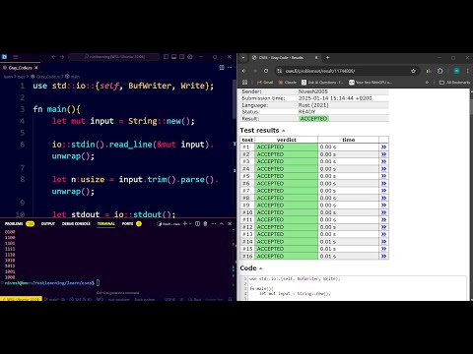Image resolution: width=473 pixels, height=354 pixels.
Task: Click the Gray_Code.rs file in the breadcrumb
Action: pos(45,77)
